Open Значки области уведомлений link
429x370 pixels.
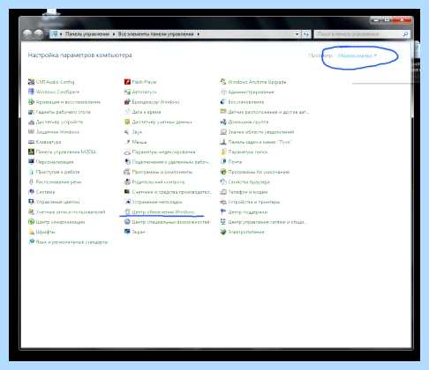[x=261, y=132]
